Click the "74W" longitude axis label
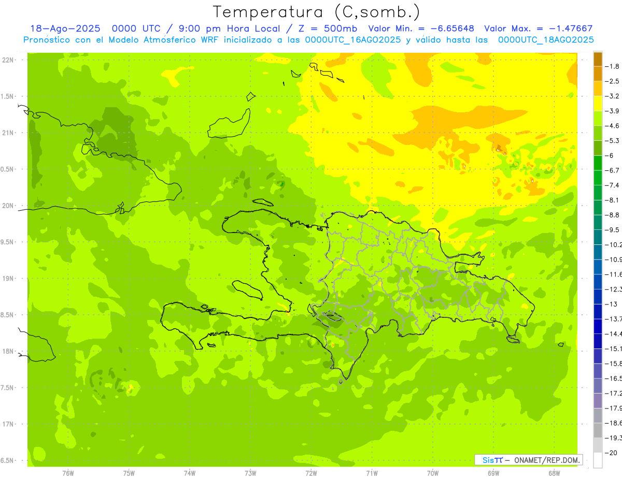 click(190, 473)
